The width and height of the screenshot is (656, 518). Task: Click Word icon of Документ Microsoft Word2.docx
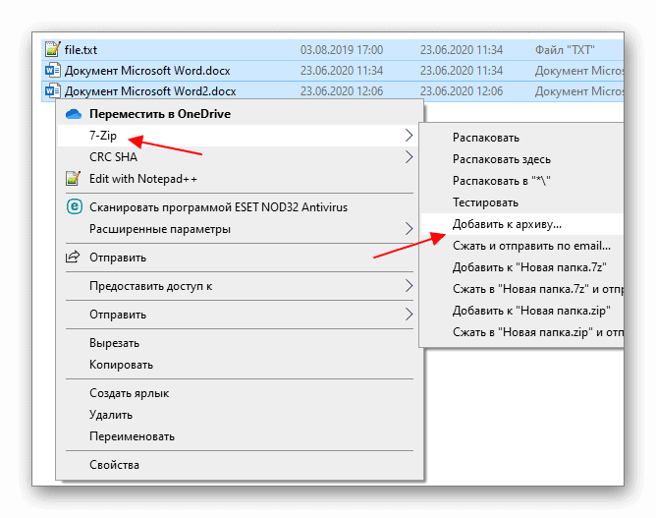coord(52,90)
